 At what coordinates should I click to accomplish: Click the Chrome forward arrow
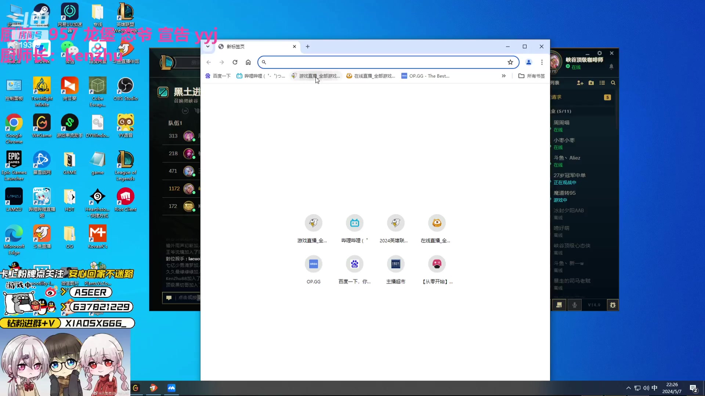tap(222, 62)
